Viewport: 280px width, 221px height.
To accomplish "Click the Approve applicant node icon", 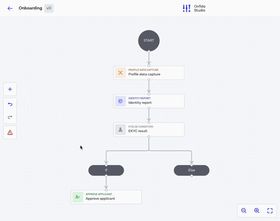I will pyautogui.click(x=78, y=197).
